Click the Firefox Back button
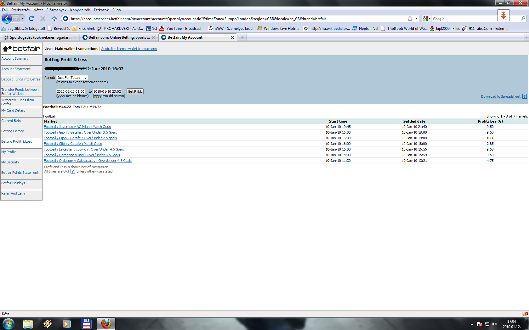The width and height of the screenshot is (529, 330). (x=7, y=19)
